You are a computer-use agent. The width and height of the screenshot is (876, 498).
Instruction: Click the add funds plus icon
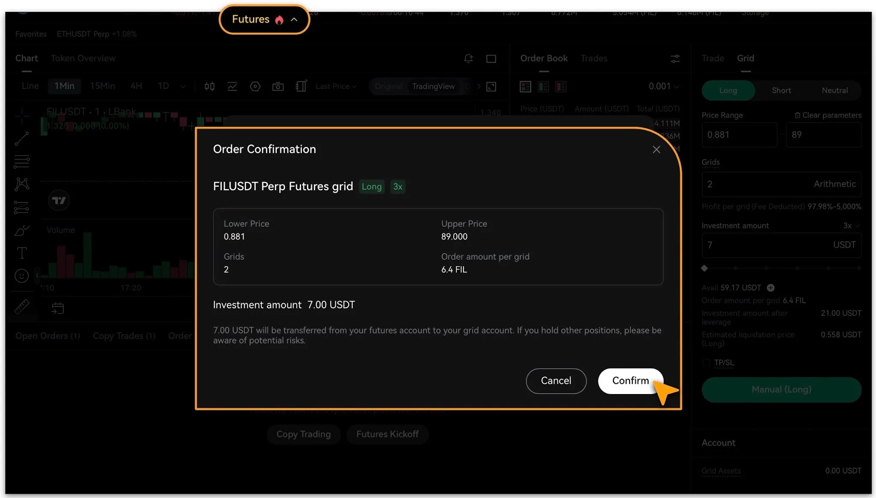click(x=771, y=288)
